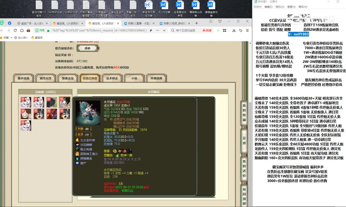Screen dimensions: 346x207
Task: Click the 高级神工鬼力 skill icon
Action: coord(77,154)
